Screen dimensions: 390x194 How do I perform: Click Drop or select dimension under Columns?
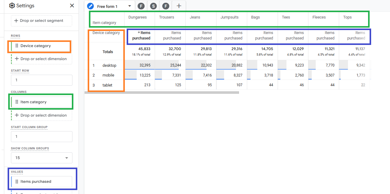pyautogui.click(x=42, y=115)
